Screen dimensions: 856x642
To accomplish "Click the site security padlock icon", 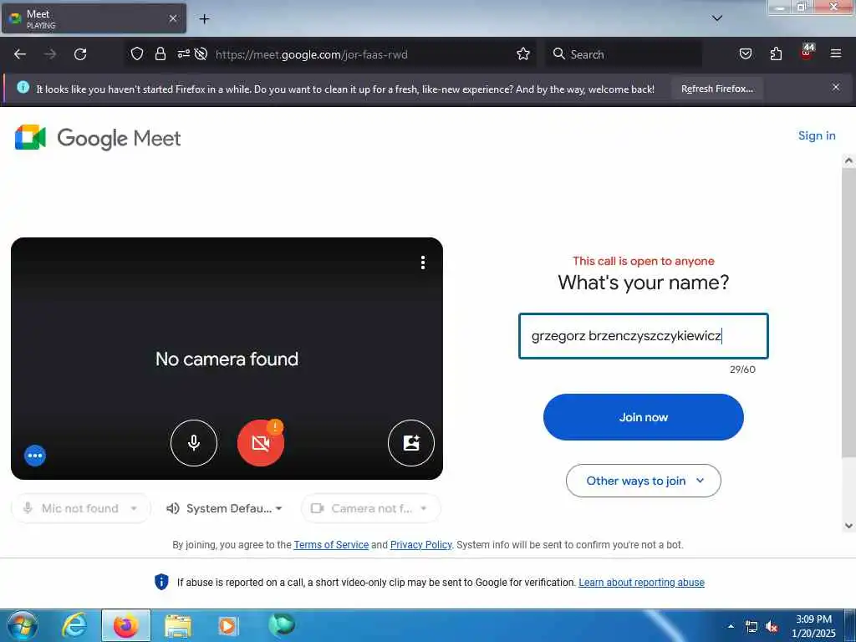I will point(160,53).
